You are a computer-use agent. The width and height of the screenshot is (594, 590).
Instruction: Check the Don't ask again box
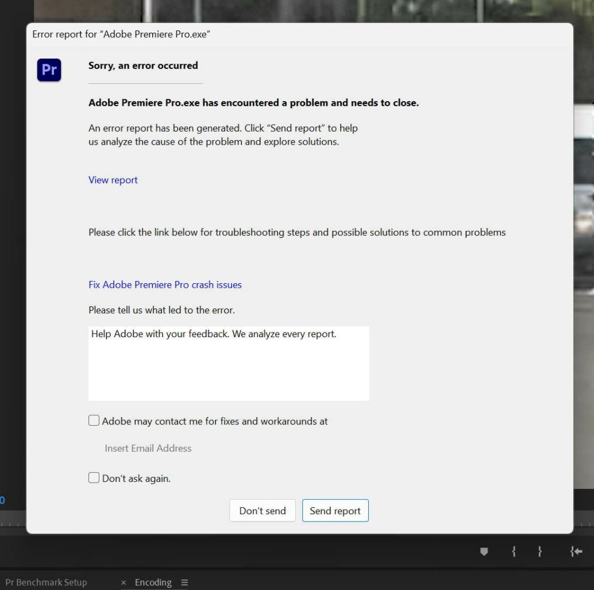(94, 478)
